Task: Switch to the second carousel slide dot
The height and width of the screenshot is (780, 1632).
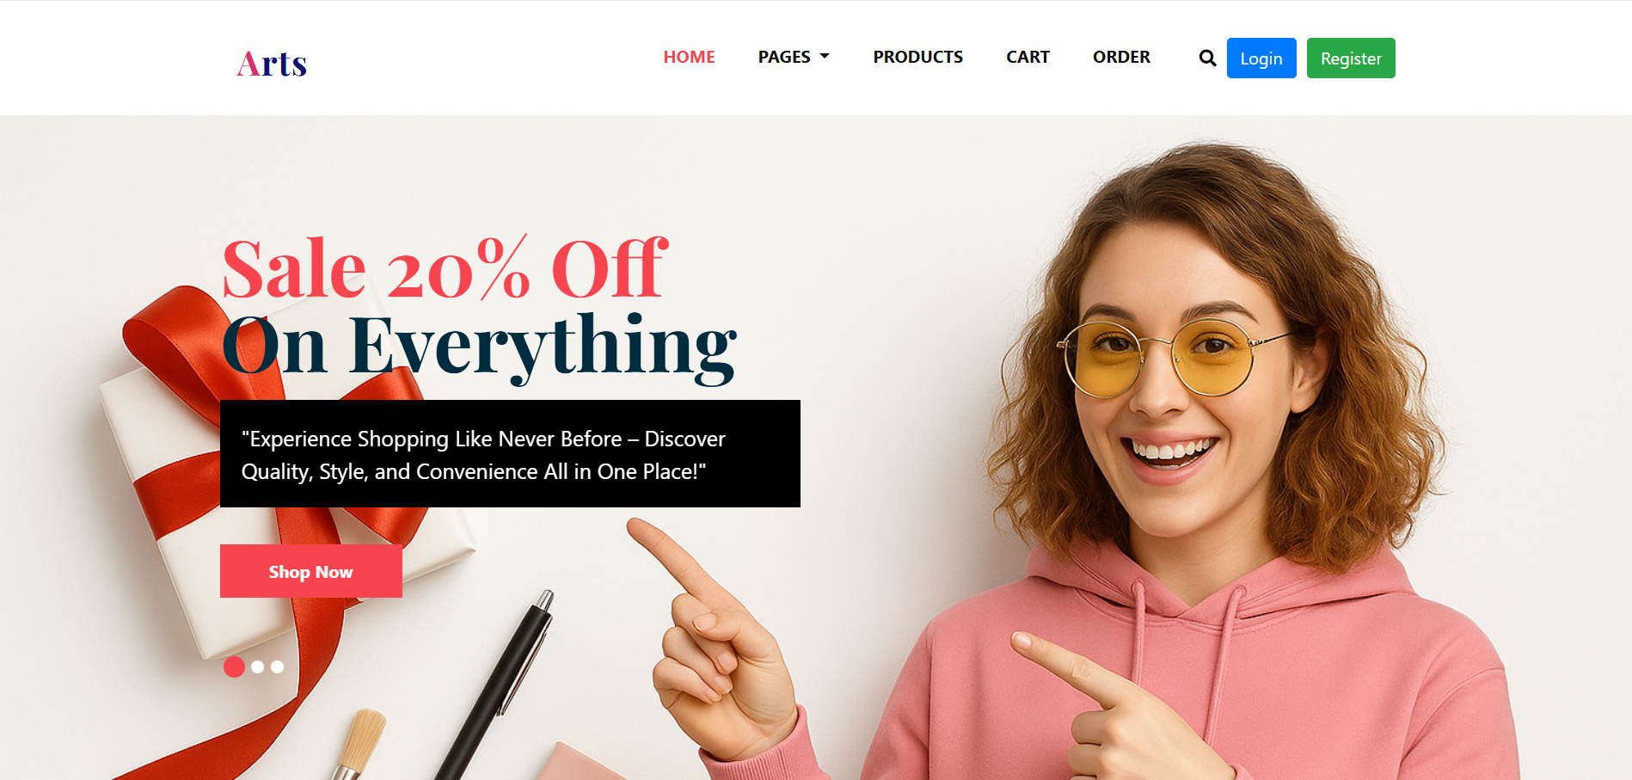Action: pos(257,666)
